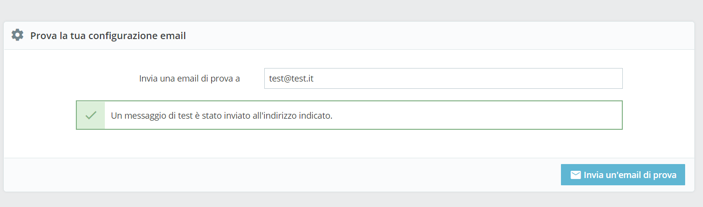Click the "Invia una email di prova a" label
Image resolution: width=703 pixels, height=207 pixels.
(x=189, y=78)
